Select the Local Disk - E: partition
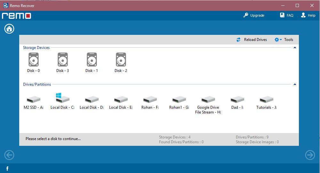Image resolution: width=320 pixels, height=173 pixels. (121, 100)
